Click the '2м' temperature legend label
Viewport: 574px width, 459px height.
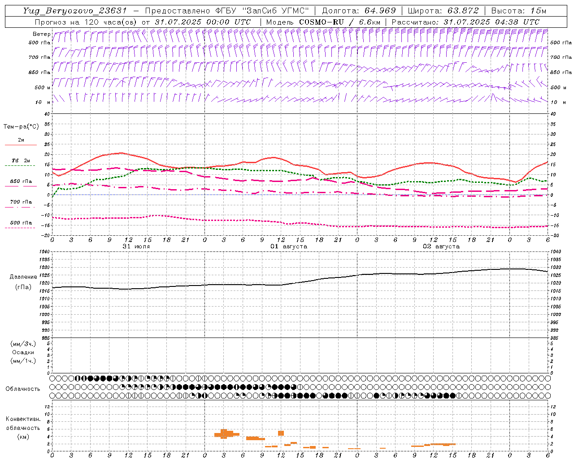pos(21,140)
